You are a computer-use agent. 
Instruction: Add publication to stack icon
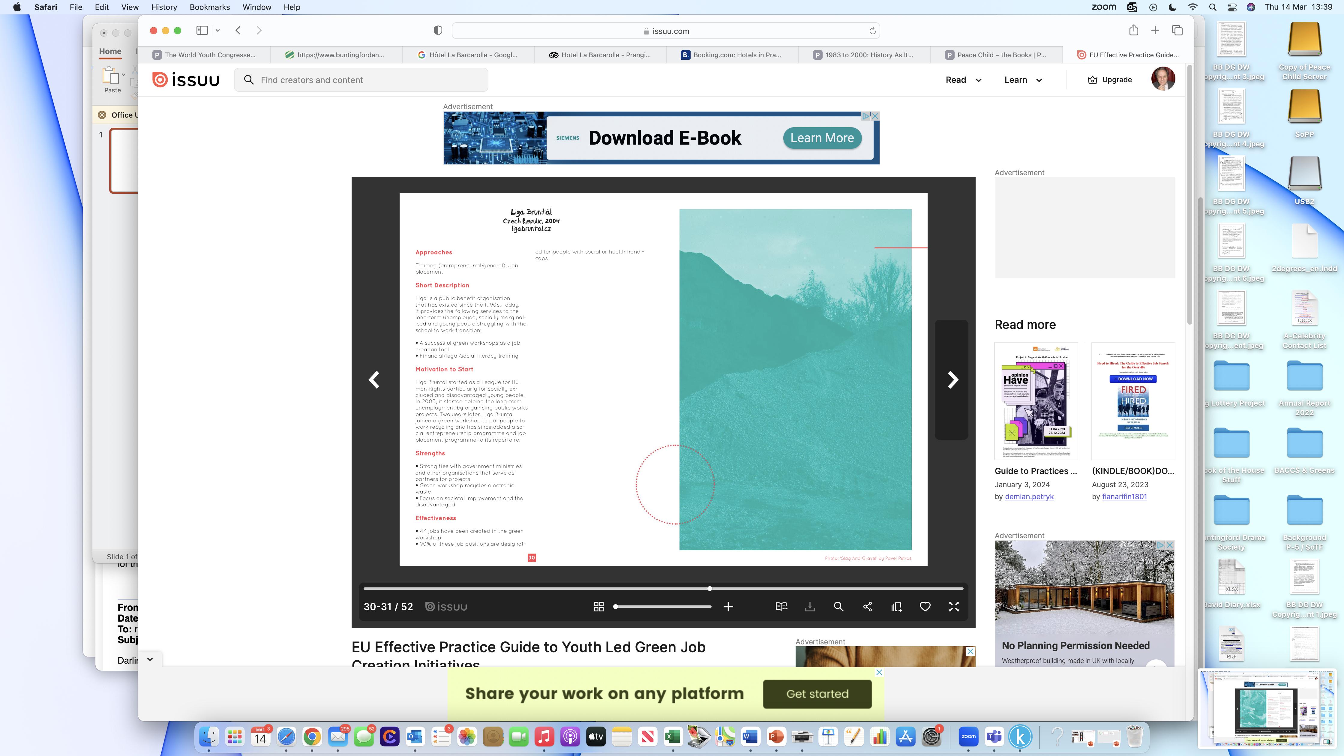pos(896,606)
